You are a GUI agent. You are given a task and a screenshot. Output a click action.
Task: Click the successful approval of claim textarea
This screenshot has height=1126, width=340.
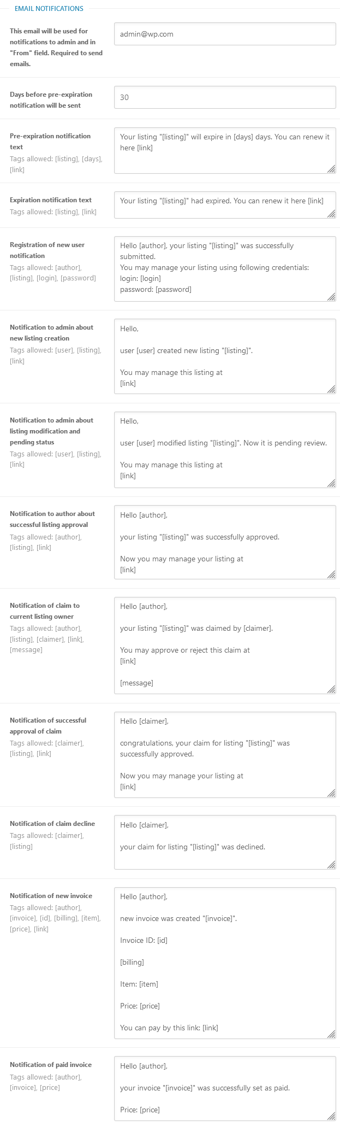coord(225,755)
